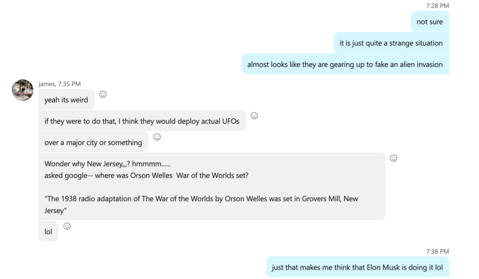
Task: Select the "quite a strange situation" message bubble
Action: tap(391, 43)
